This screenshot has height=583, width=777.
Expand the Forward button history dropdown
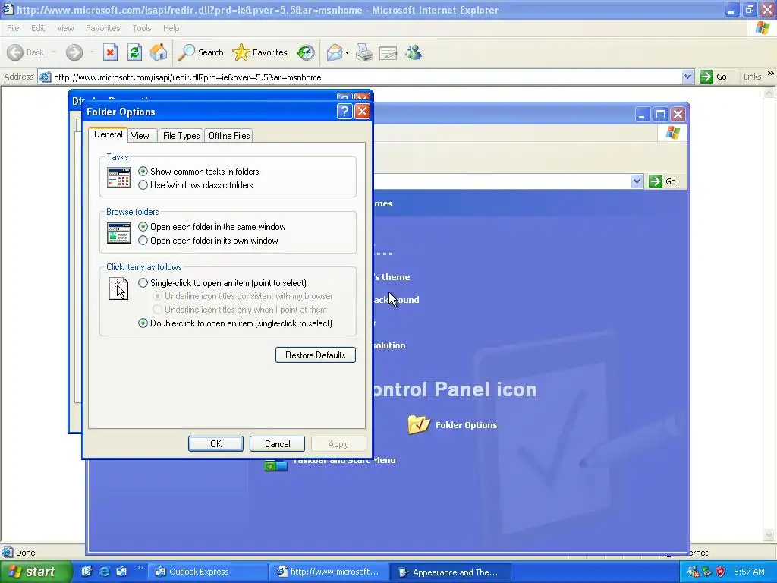pos(92,52)
